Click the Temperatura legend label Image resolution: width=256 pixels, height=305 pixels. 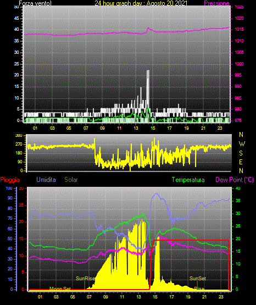pyautogui.click(x=188, y=180)
